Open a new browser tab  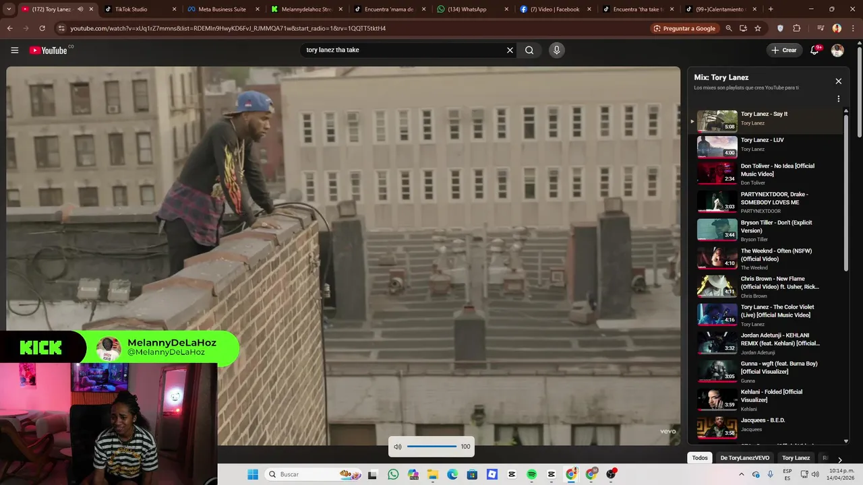[771, 9]
